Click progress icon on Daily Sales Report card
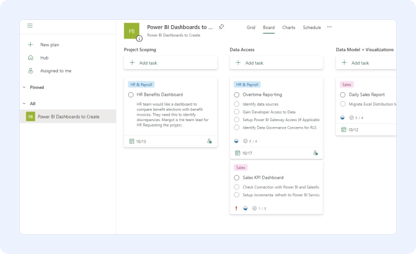416x254 pixels. [x=343, y=117]
